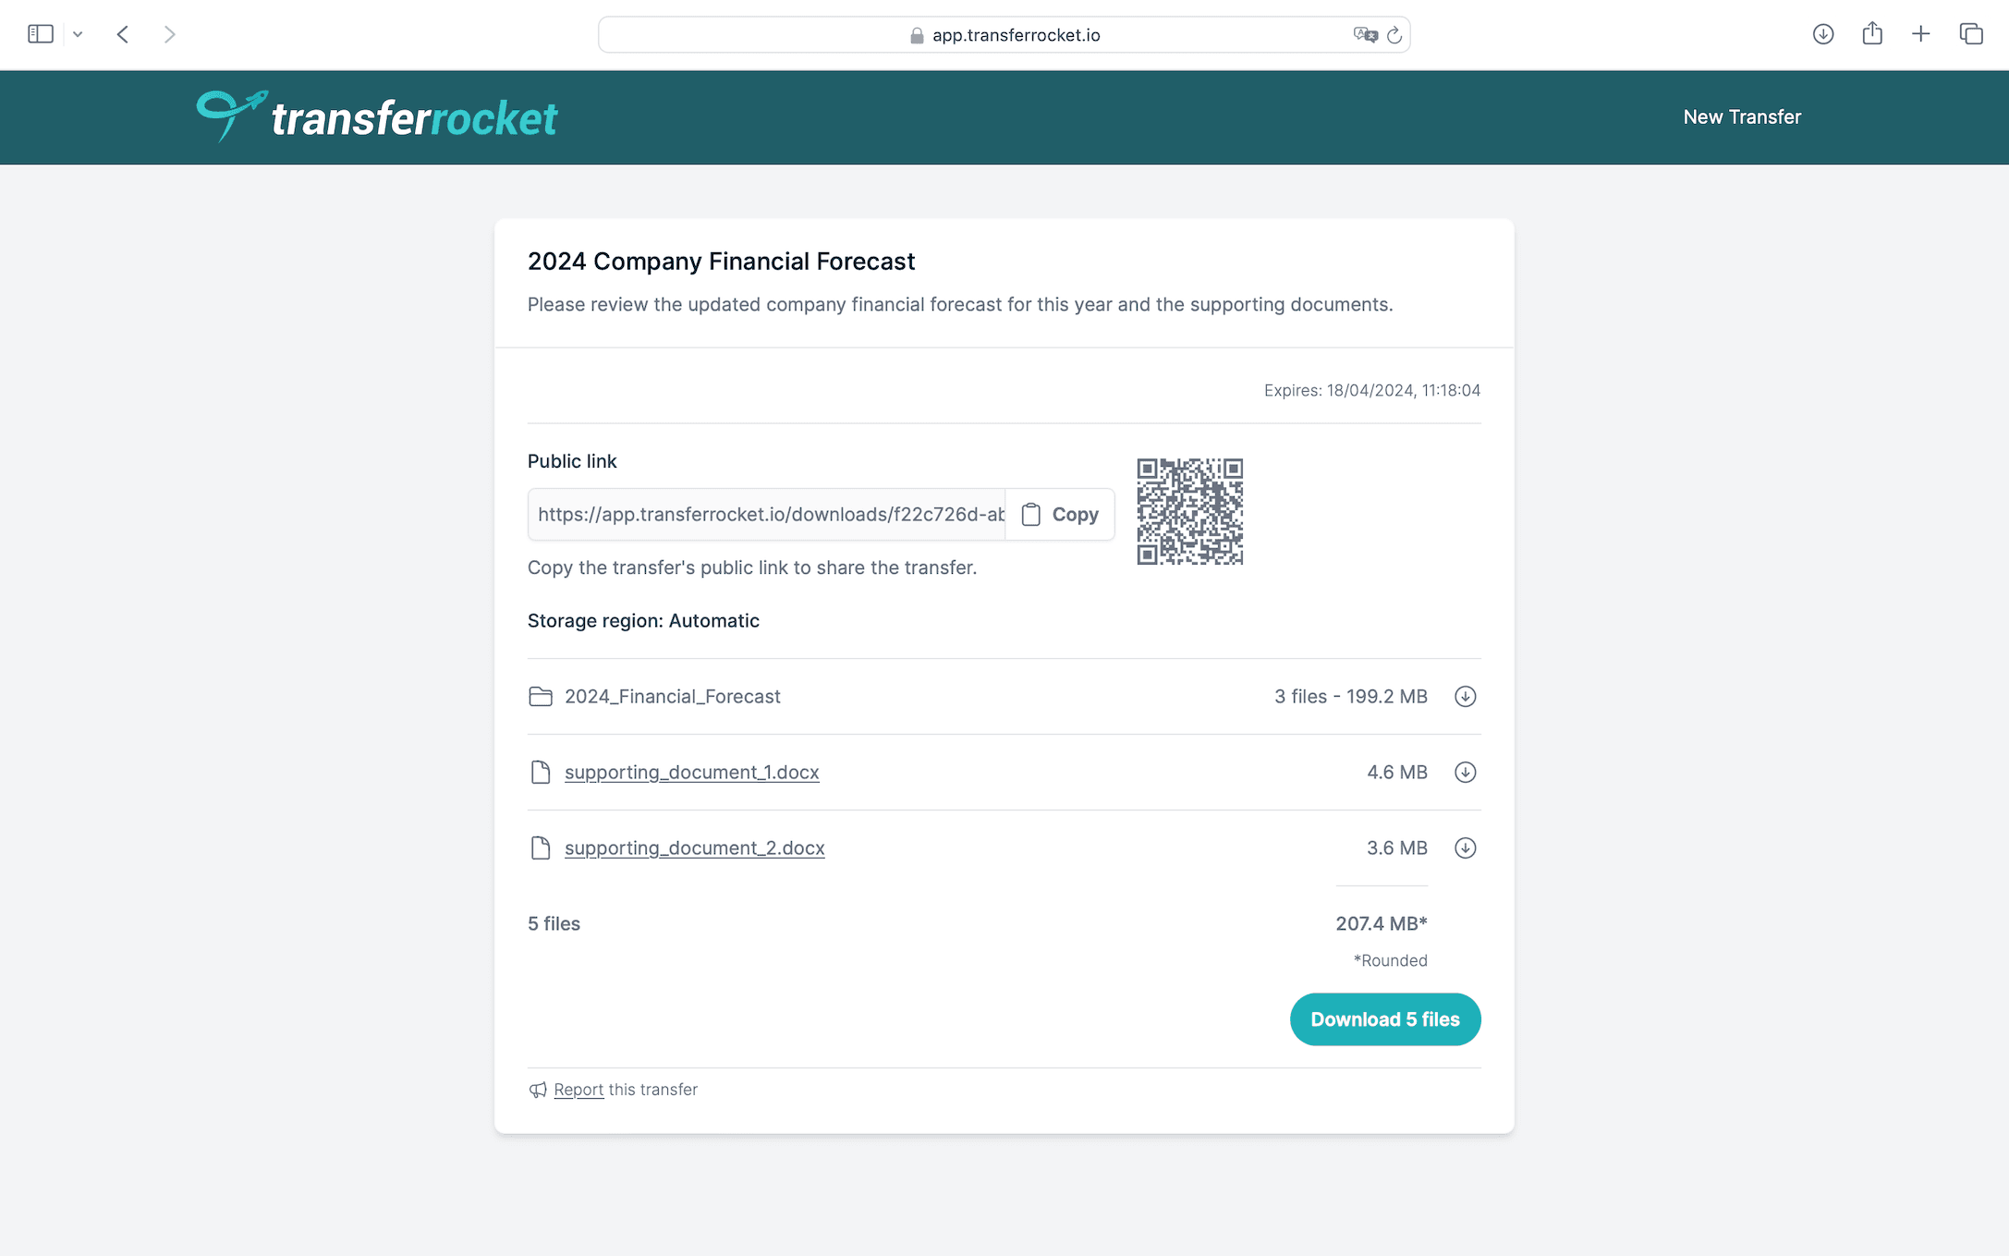
Task: Open Safari's downloads icon
Action: [x=1822, y=34]
